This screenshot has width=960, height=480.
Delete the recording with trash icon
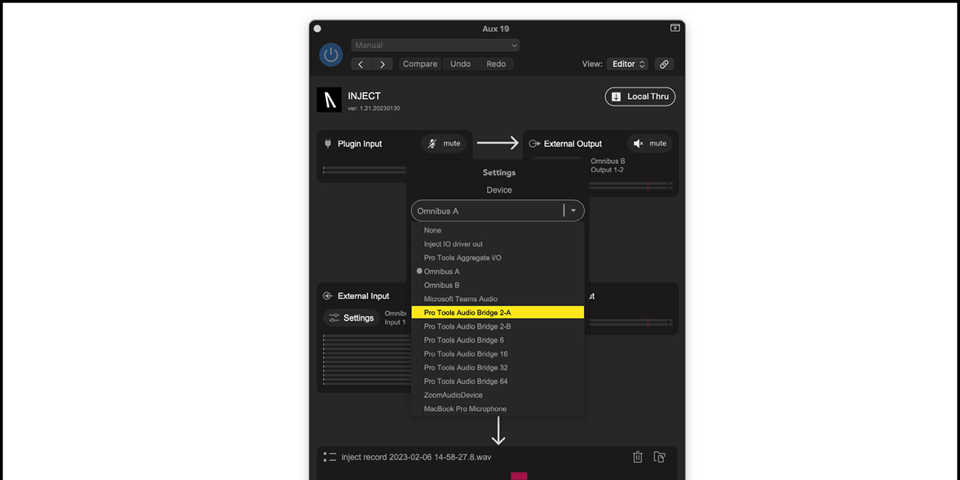click(x=637, y=457)
